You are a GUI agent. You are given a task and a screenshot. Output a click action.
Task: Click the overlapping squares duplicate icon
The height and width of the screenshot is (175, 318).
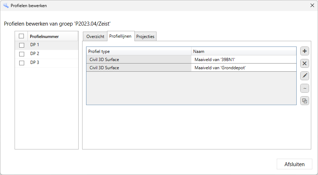304,101
